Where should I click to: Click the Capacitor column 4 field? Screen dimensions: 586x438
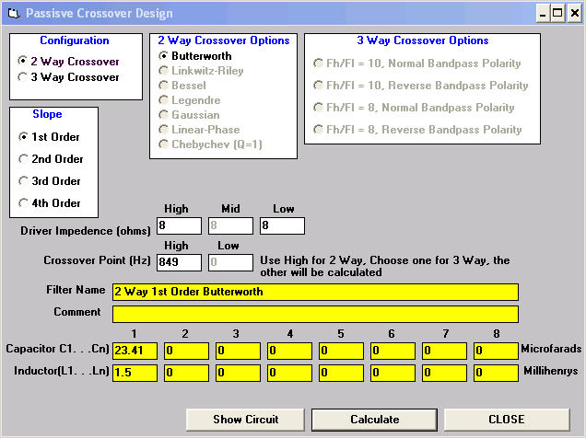pyautogui.click(x=289, y=351)
